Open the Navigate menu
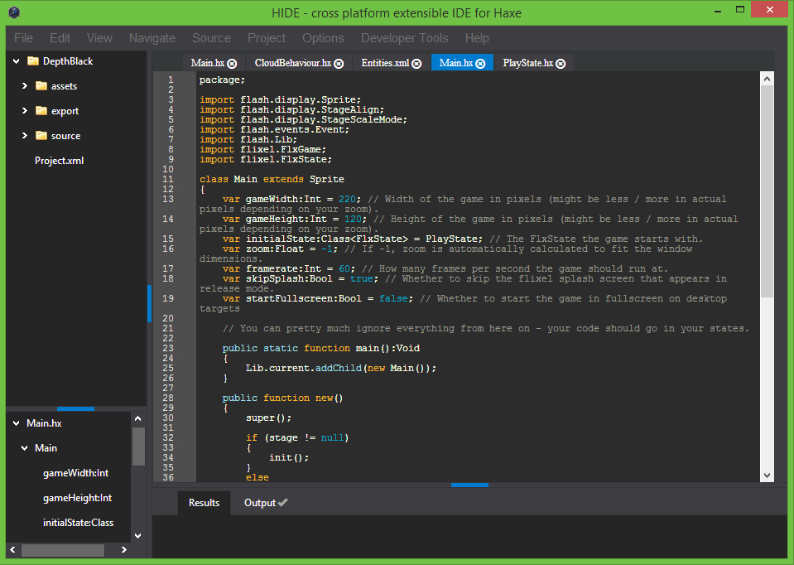Screen dimensions: 794x565 coord(152,38)
